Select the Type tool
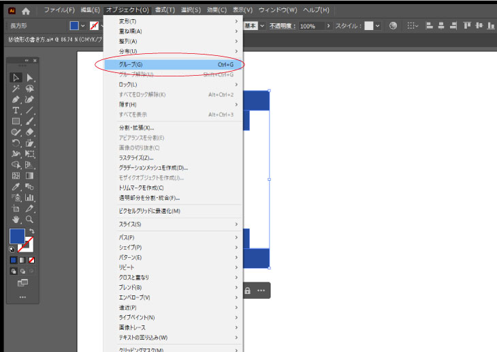Viewport: 497px width, 352px height. 16,111
